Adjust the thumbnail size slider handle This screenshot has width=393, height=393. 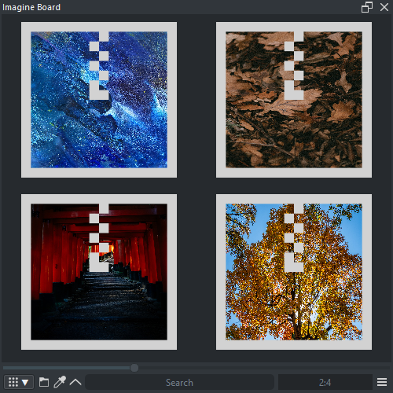coord(134,368)
